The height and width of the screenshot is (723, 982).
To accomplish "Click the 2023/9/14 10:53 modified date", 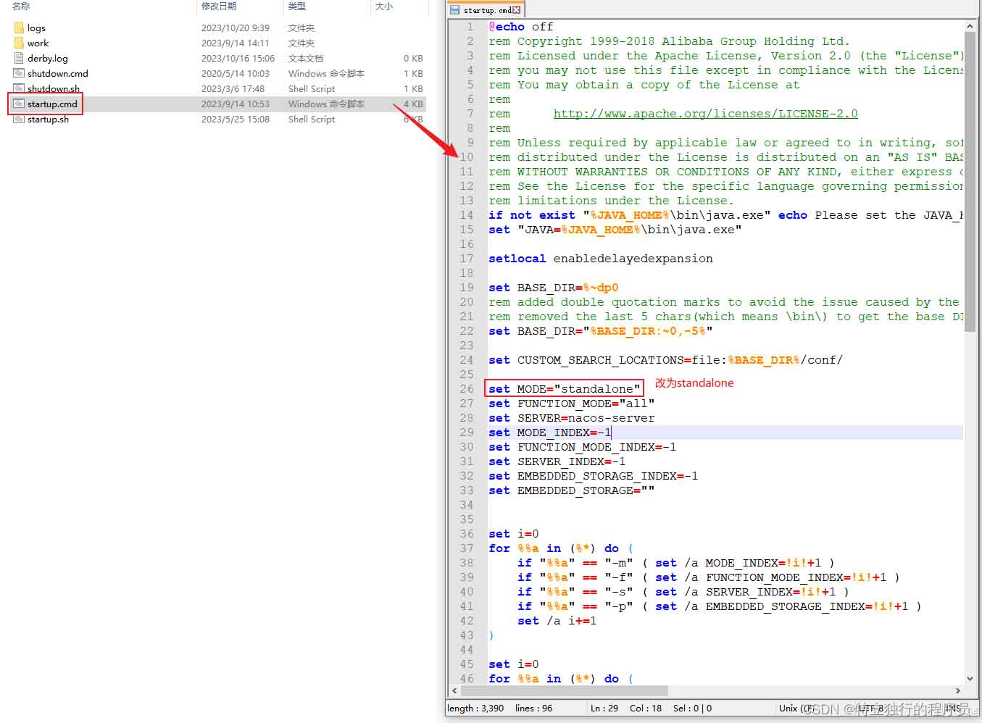I will (236, 104).
